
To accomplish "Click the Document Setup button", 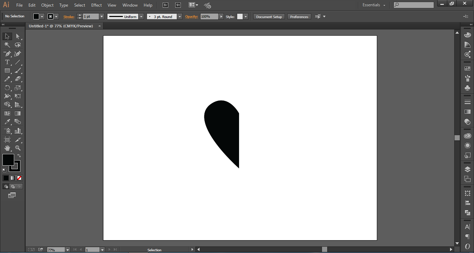I will click(x=269, y=16).
